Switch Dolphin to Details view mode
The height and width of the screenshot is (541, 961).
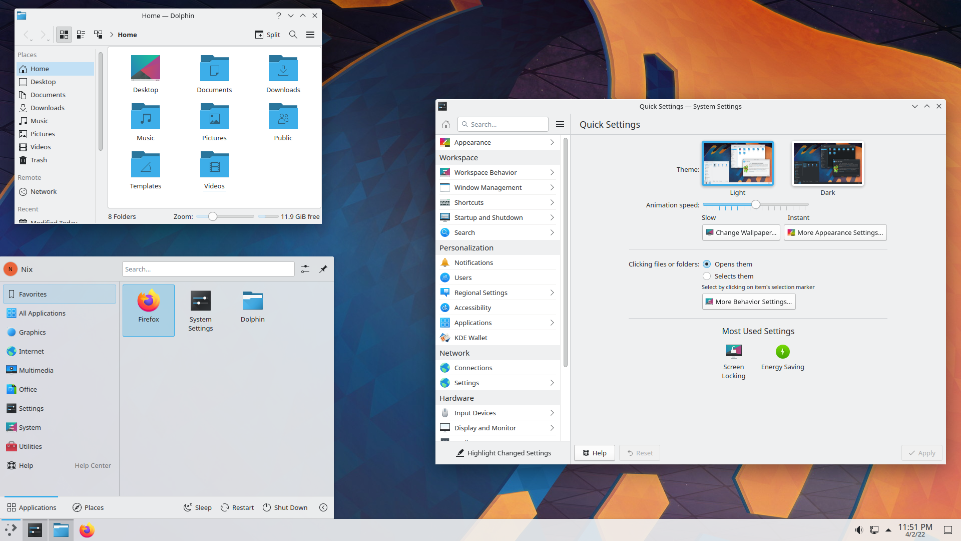click(98, 35)
